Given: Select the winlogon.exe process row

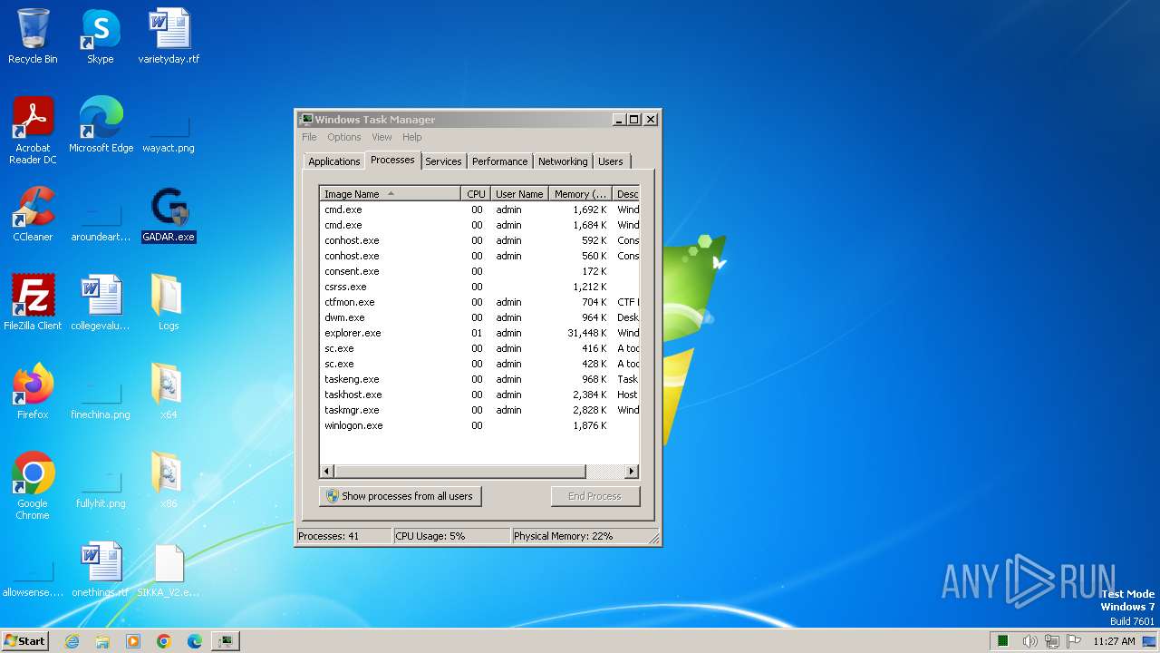Looking at the screenshot, I should (479, 425).
